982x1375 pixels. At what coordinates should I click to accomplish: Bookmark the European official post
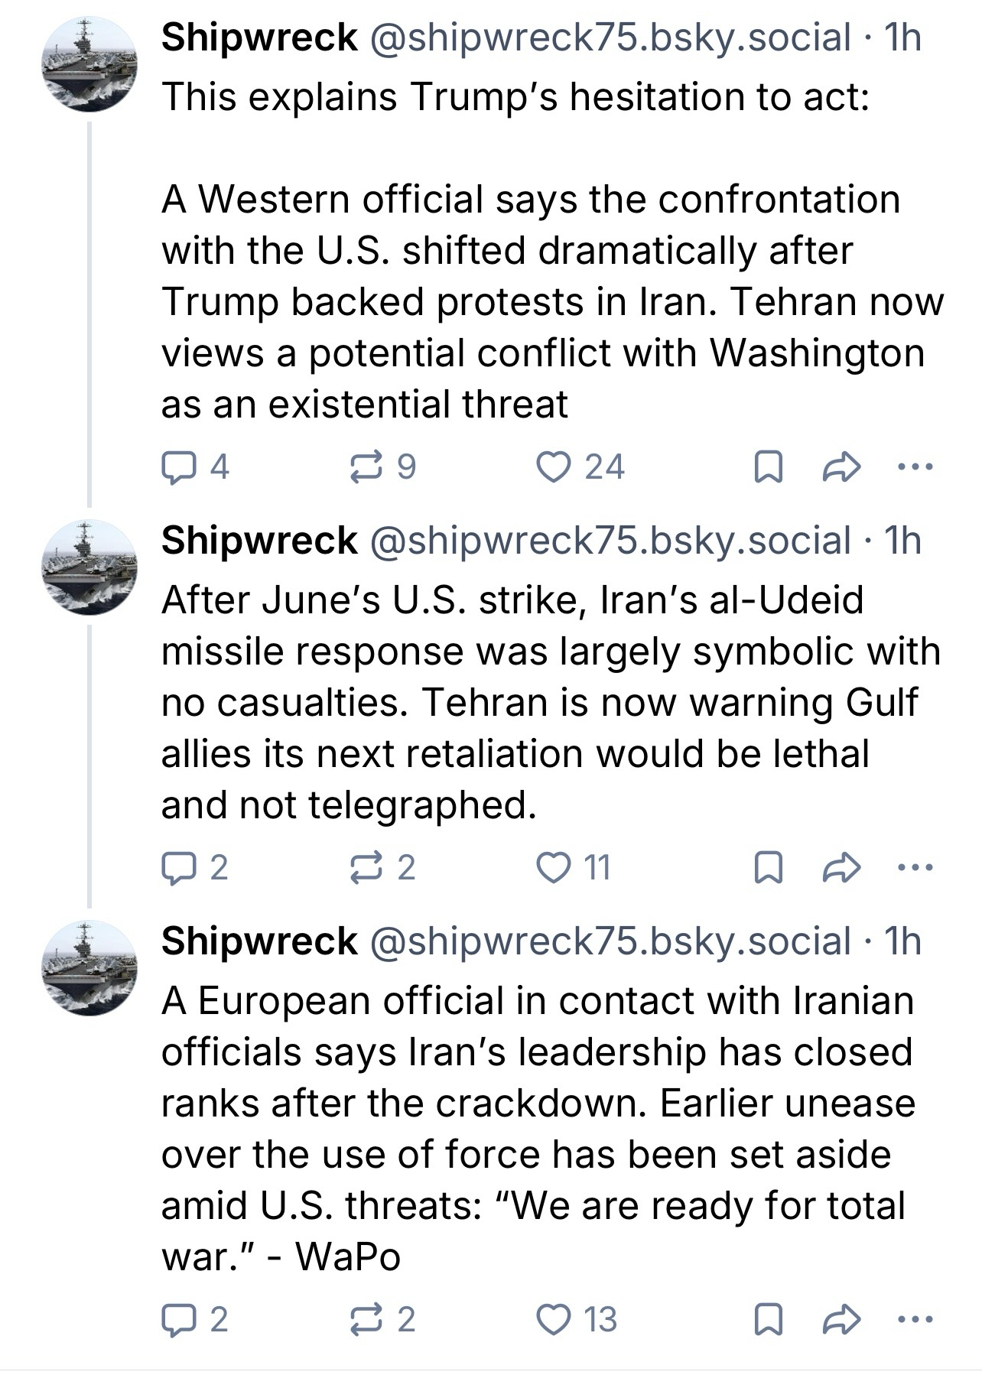pos(768,1319)
